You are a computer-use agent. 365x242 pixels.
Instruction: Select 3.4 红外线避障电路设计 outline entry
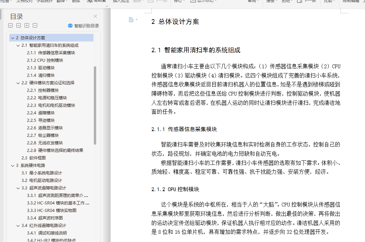44,226
